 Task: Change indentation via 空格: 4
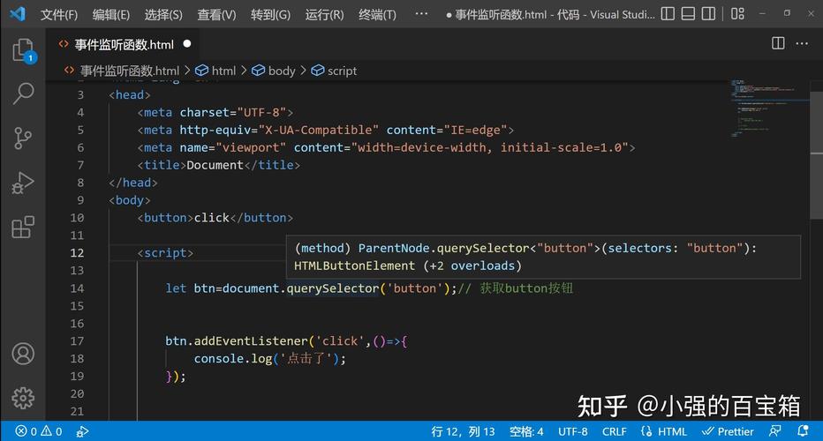[526, 431]
